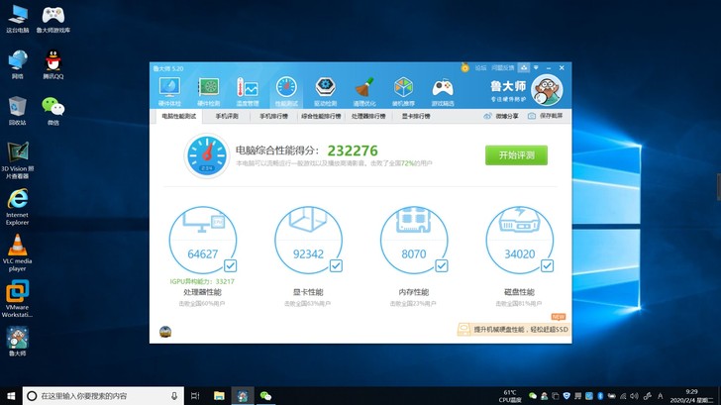This screenshot has width=721, height=405.
Task: Click the disk score 34020
Action: pos(520,253)
